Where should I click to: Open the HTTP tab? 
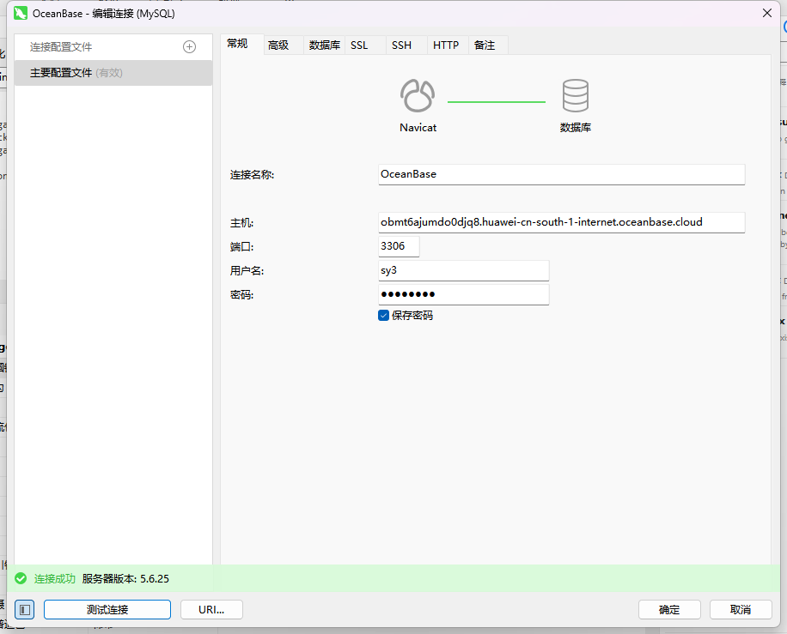coord(446,45)
